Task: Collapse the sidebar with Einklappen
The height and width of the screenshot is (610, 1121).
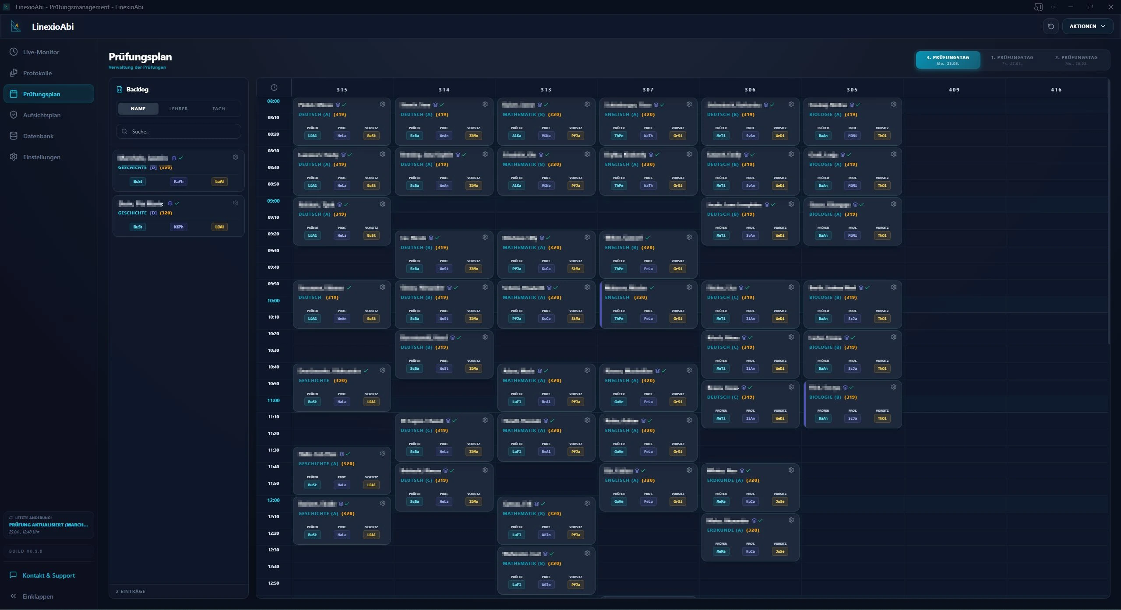Action: (38, 596)
